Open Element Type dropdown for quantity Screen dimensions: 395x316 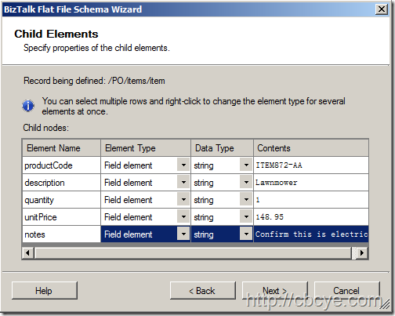(x=183, y=200)
